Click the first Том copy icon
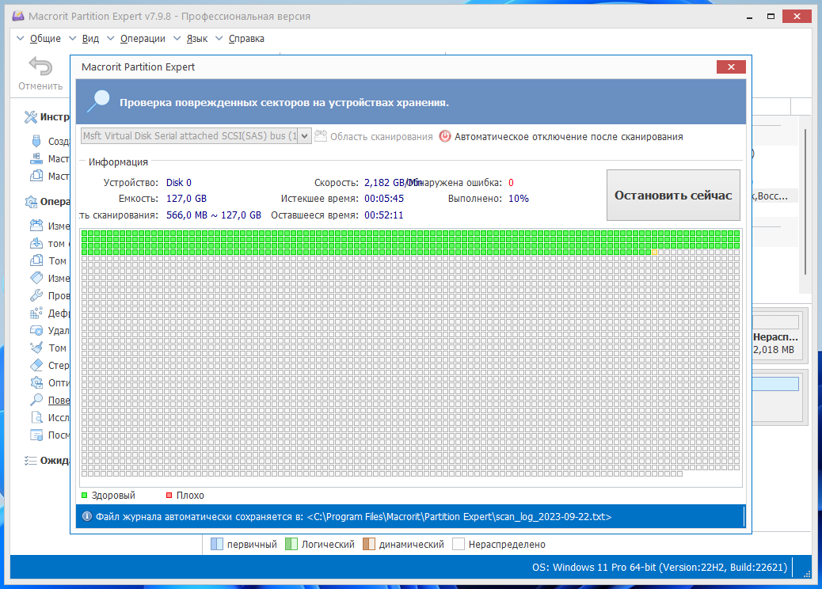The height and width of the screenshot is (589, 822). pos(36,260)
